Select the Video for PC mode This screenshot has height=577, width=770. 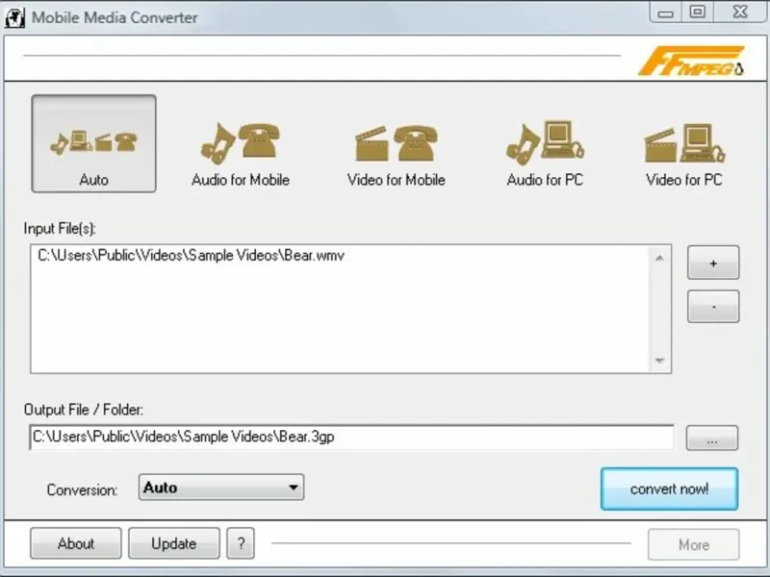coord(684,154)
